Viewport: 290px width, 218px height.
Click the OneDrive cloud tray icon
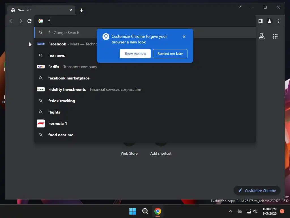[x=240, y=211]
